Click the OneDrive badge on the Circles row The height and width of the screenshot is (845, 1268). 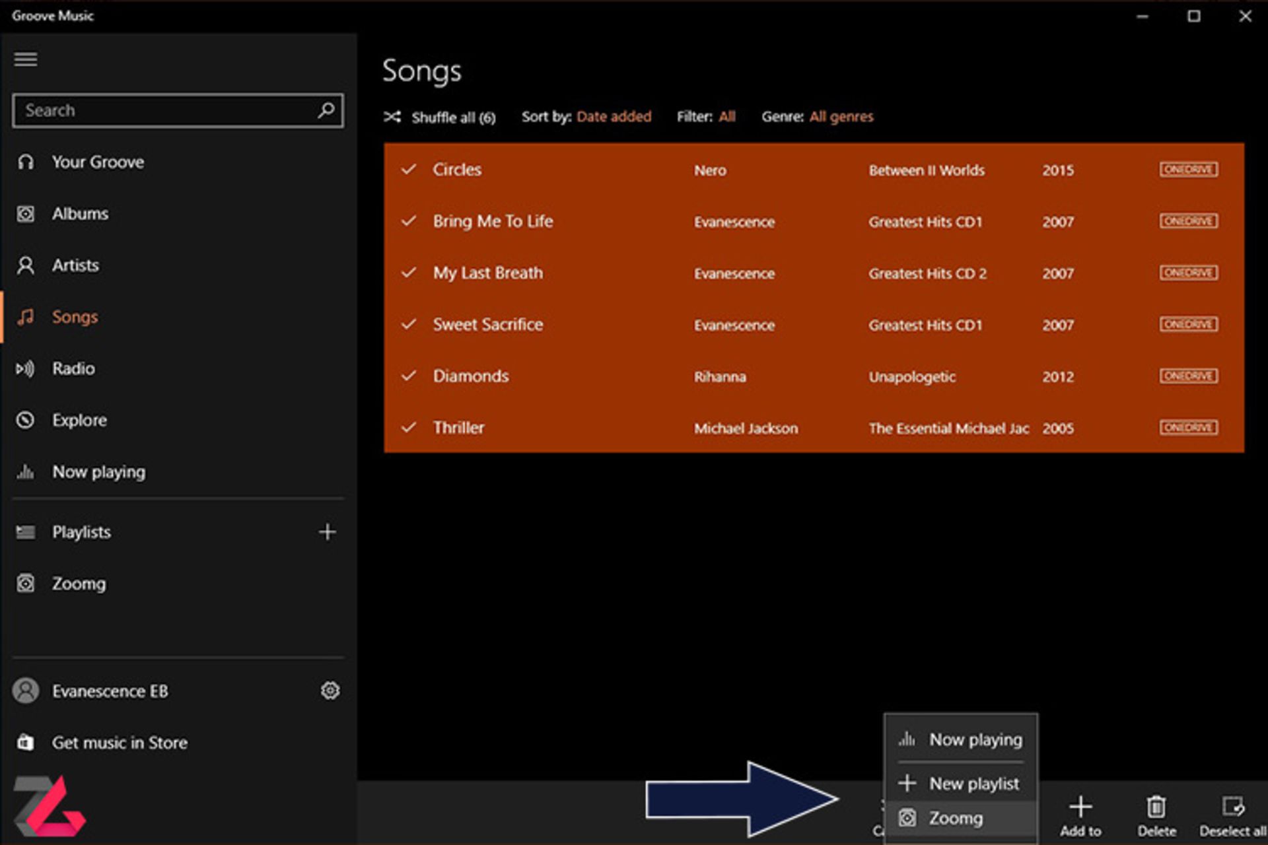1189,170
